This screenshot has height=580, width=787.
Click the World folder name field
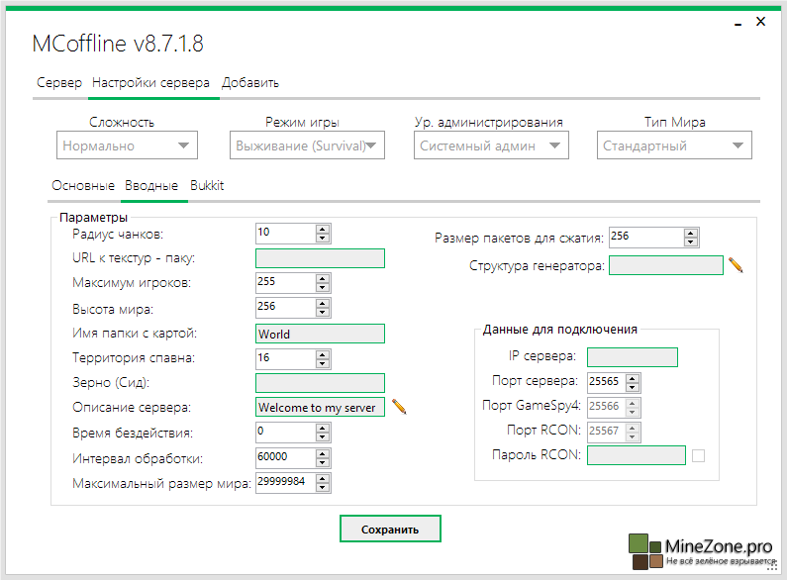pos(319,334)
